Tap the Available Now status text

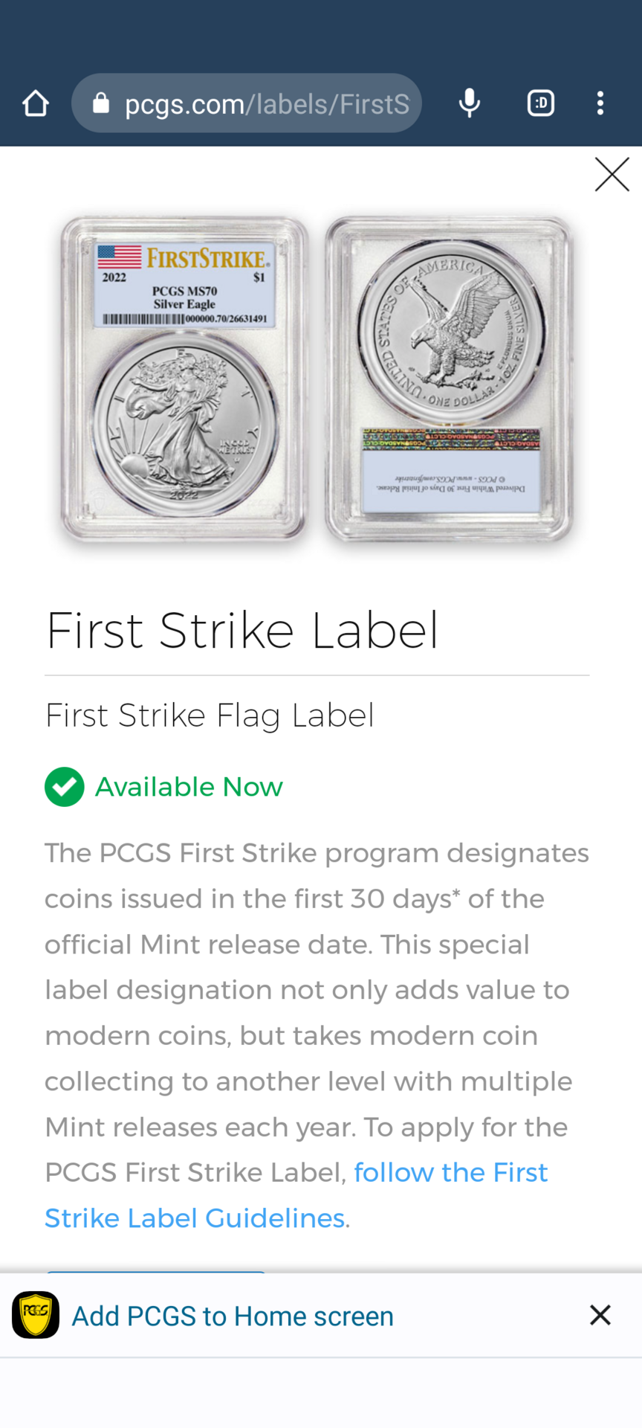point(189,787)
